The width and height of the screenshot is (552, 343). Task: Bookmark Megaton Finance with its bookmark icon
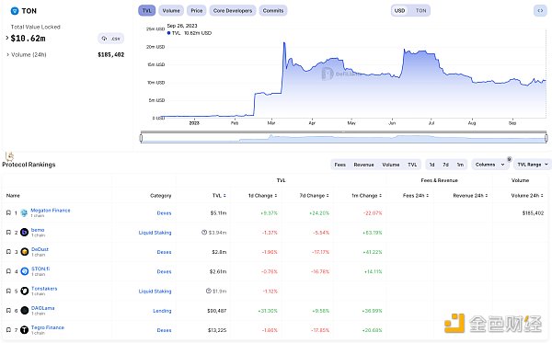[x=8, y=212]
